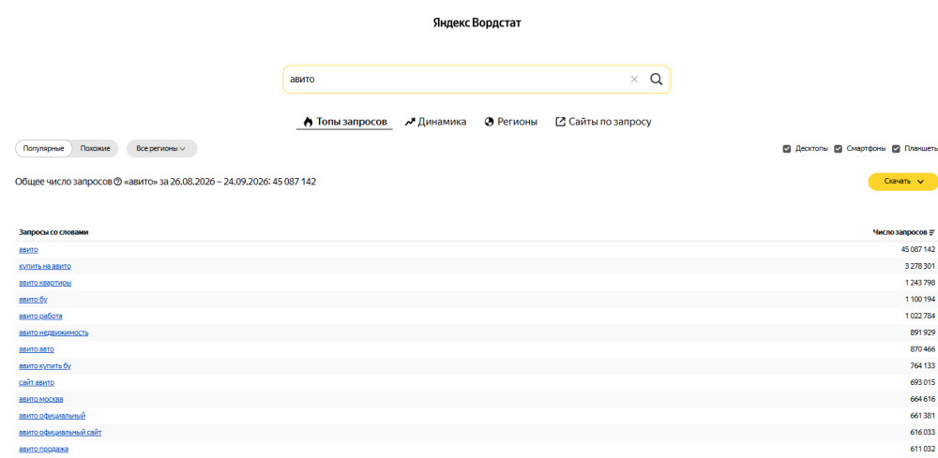
Task: Switch to the Динамика tab
Action: point(435,122)
